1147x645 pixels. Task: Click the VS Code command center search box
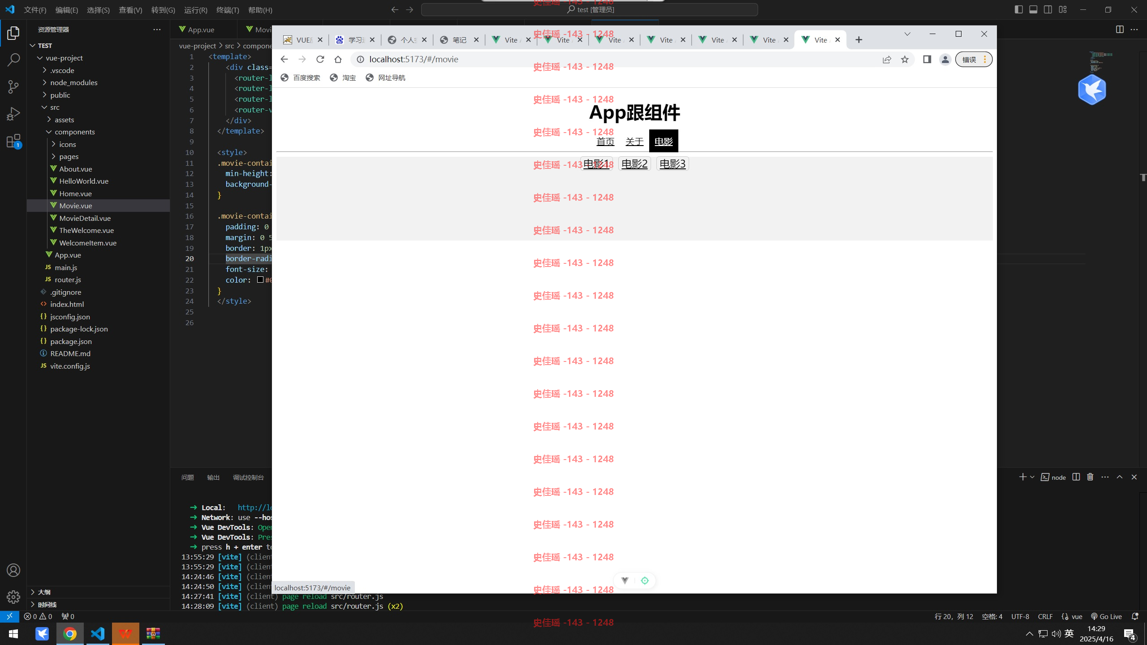click(590, 9)
